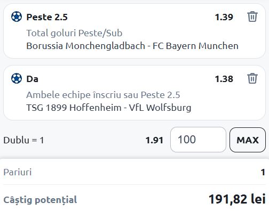Click the Dublu = 1 label

point(23,140)
